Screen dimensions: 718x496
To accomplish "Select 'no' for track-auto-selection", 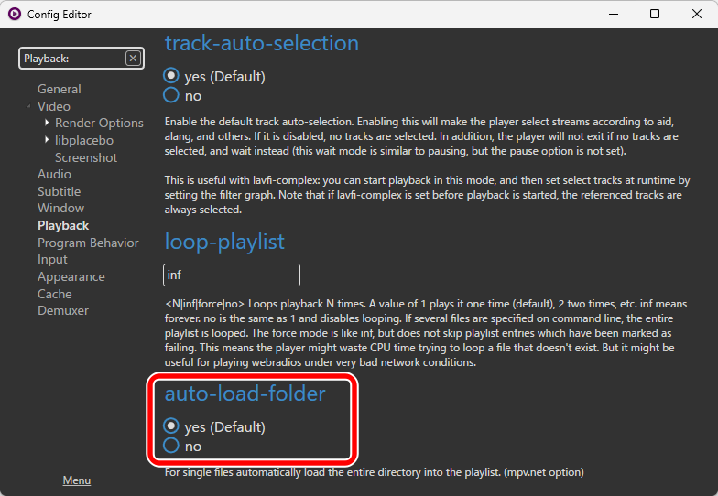I will point(171,95).
